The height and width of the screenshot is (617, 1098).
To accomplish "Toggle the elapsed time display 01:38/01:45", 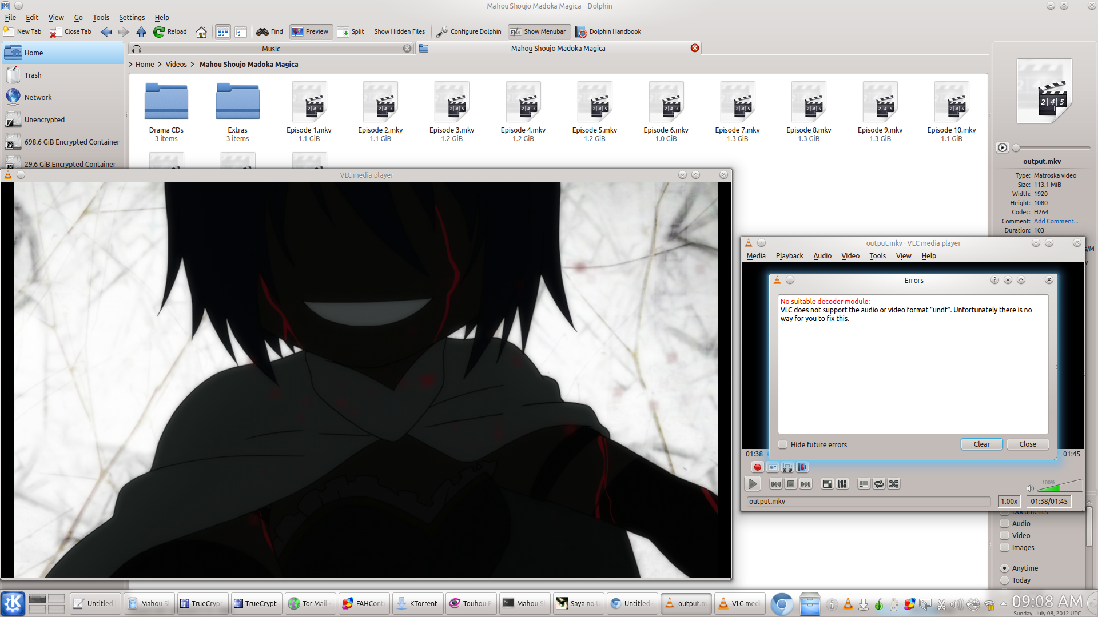I will click(1049, 502).
